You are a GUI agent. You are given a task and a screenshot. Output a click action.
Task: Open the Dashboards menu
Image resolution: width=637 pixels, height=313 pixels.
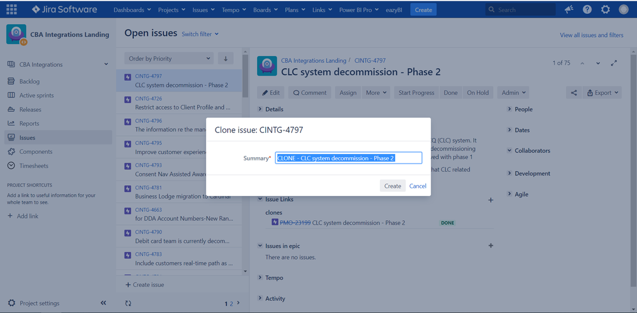tap(132, 10)
